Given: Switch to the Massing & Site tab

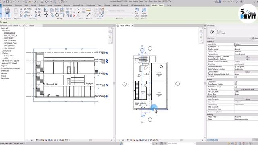Looking at the screenshot, I should (78, 5).
